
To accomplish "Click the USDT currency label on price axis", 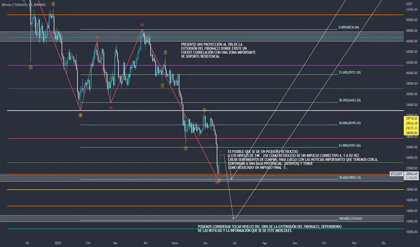I will [x=409, y=4].
